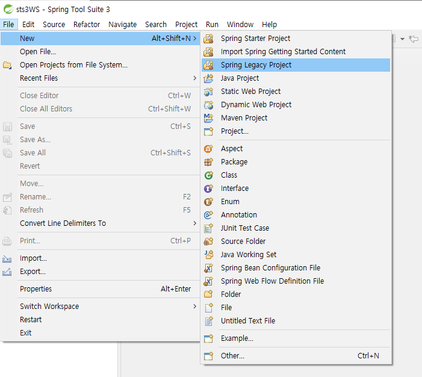The image size is (422, 377).
Task: Click the JUnit Test Case icon
Action: coord(208,228)
